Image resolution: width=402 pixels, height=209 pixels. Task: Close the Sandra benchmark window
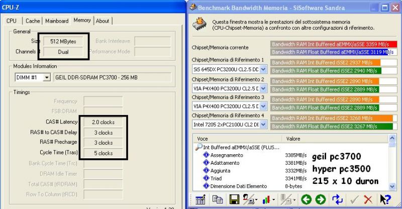[x=395, y=8]
